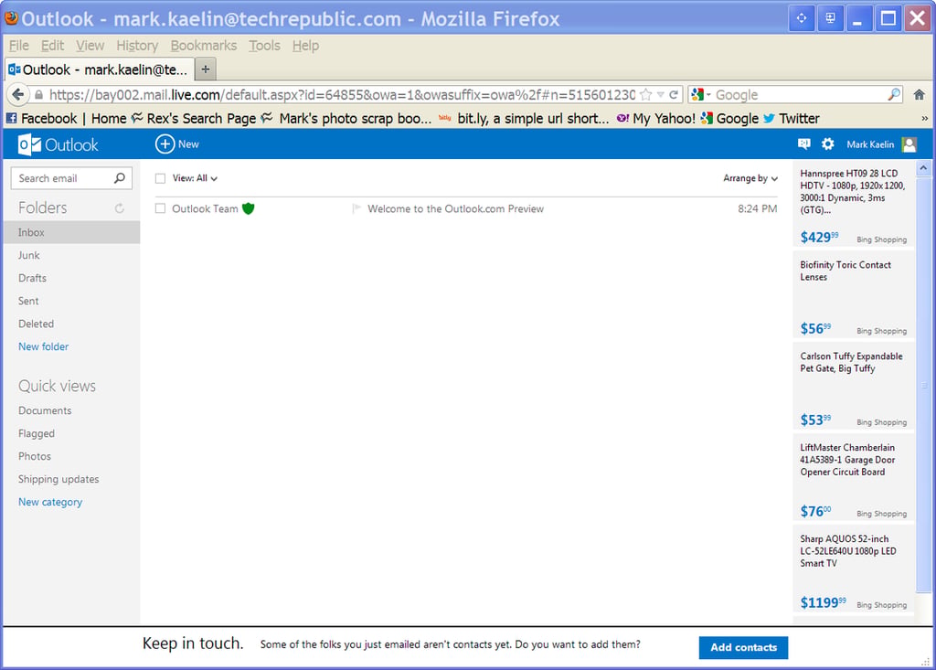
Task: Refresh folders with the circular arrow icon
Action: pyautogui.click(x=120, y=207)
